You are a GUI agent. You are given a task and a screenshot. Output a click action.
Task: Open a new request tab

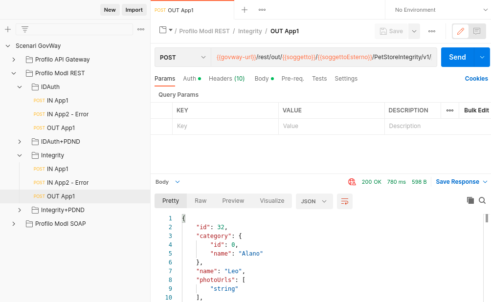tap(245, 10)
